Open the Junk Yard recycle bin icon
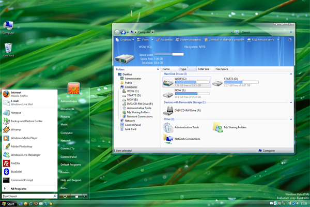This screenshot has width=310, height=207. [x=8, y=50]
